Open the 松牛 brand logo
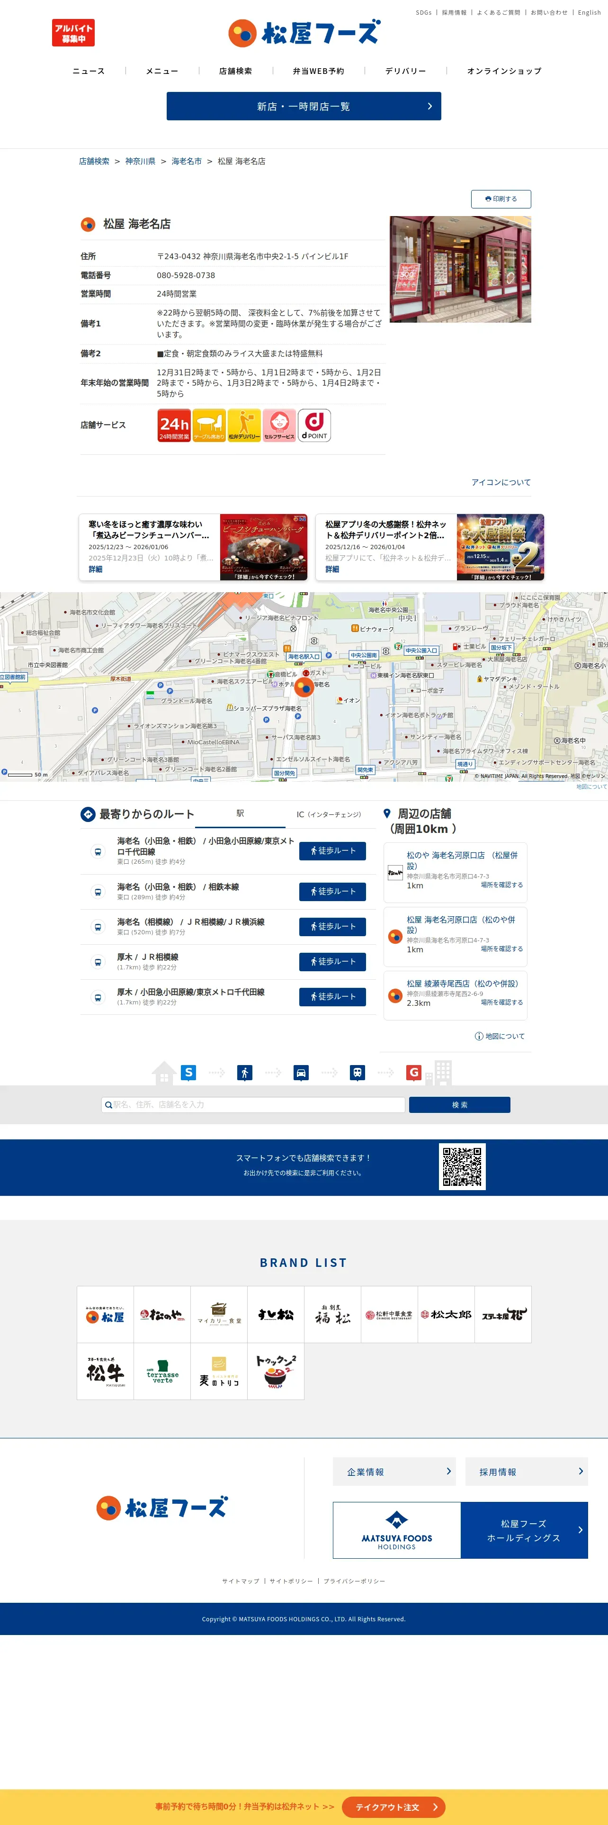 106,1372
